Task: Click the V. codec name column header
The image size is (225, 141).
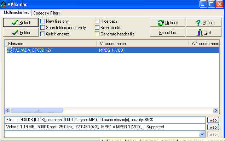Action: [x=143, y=44]
